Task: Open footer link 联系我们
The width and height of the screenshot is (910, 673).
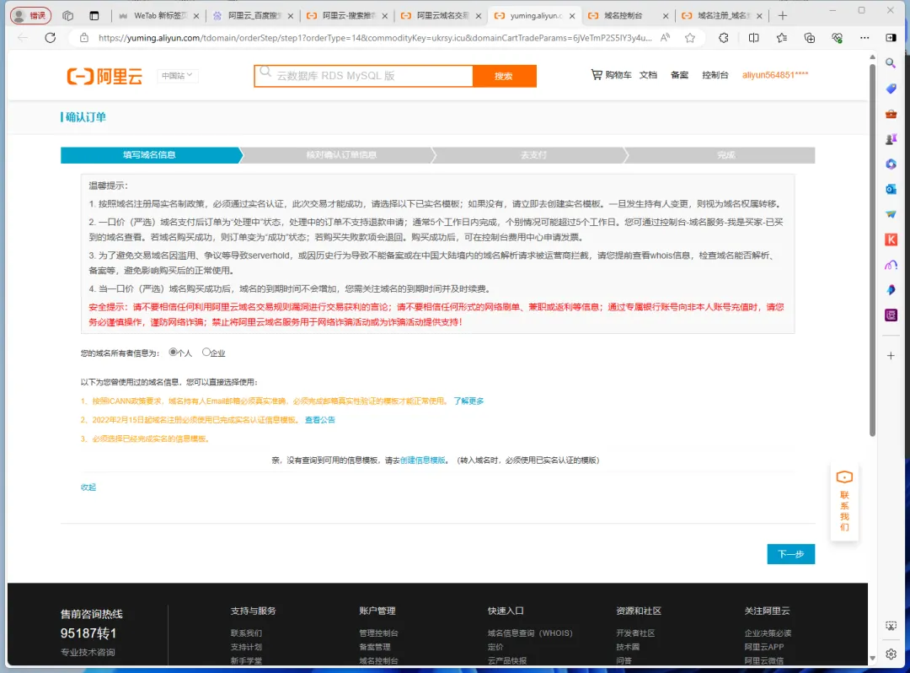Action: pyautogui.click(x=246, y=633)
